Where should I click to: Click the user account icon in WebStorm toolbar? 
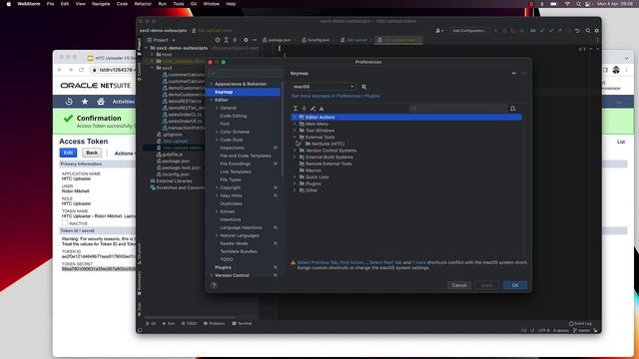coord(439,31)
